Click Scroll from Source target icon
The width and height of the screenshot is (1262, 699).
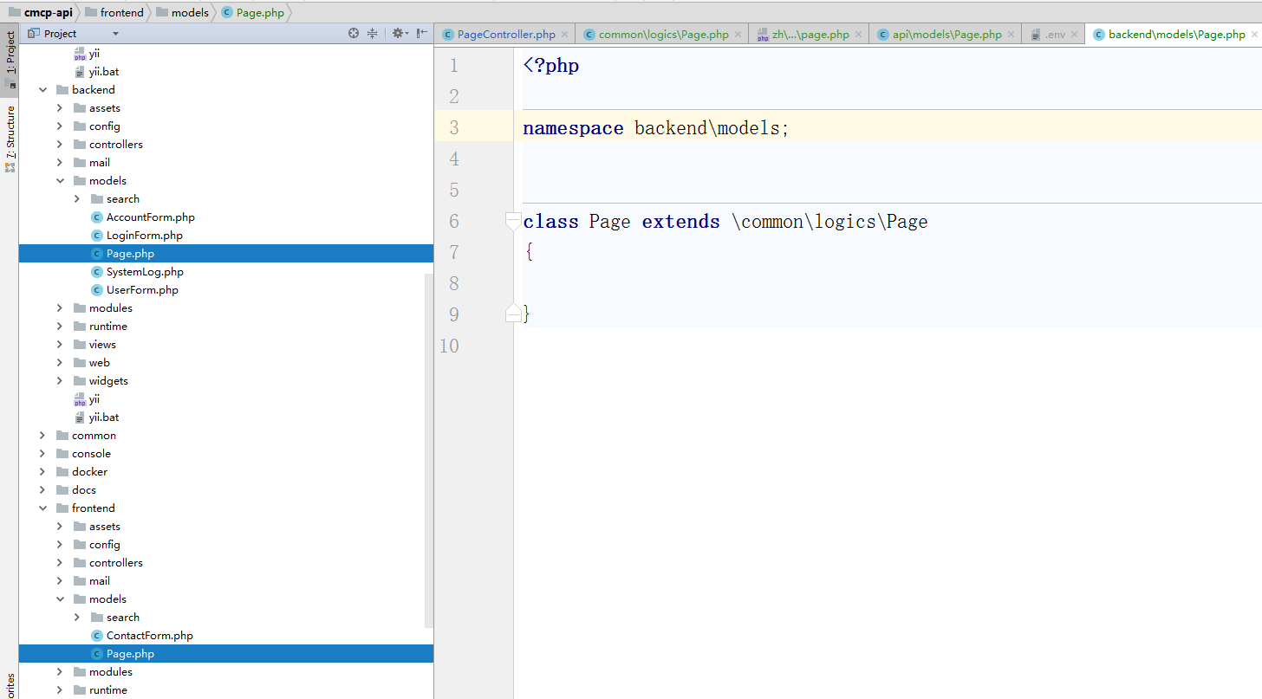tap(354, 34)
